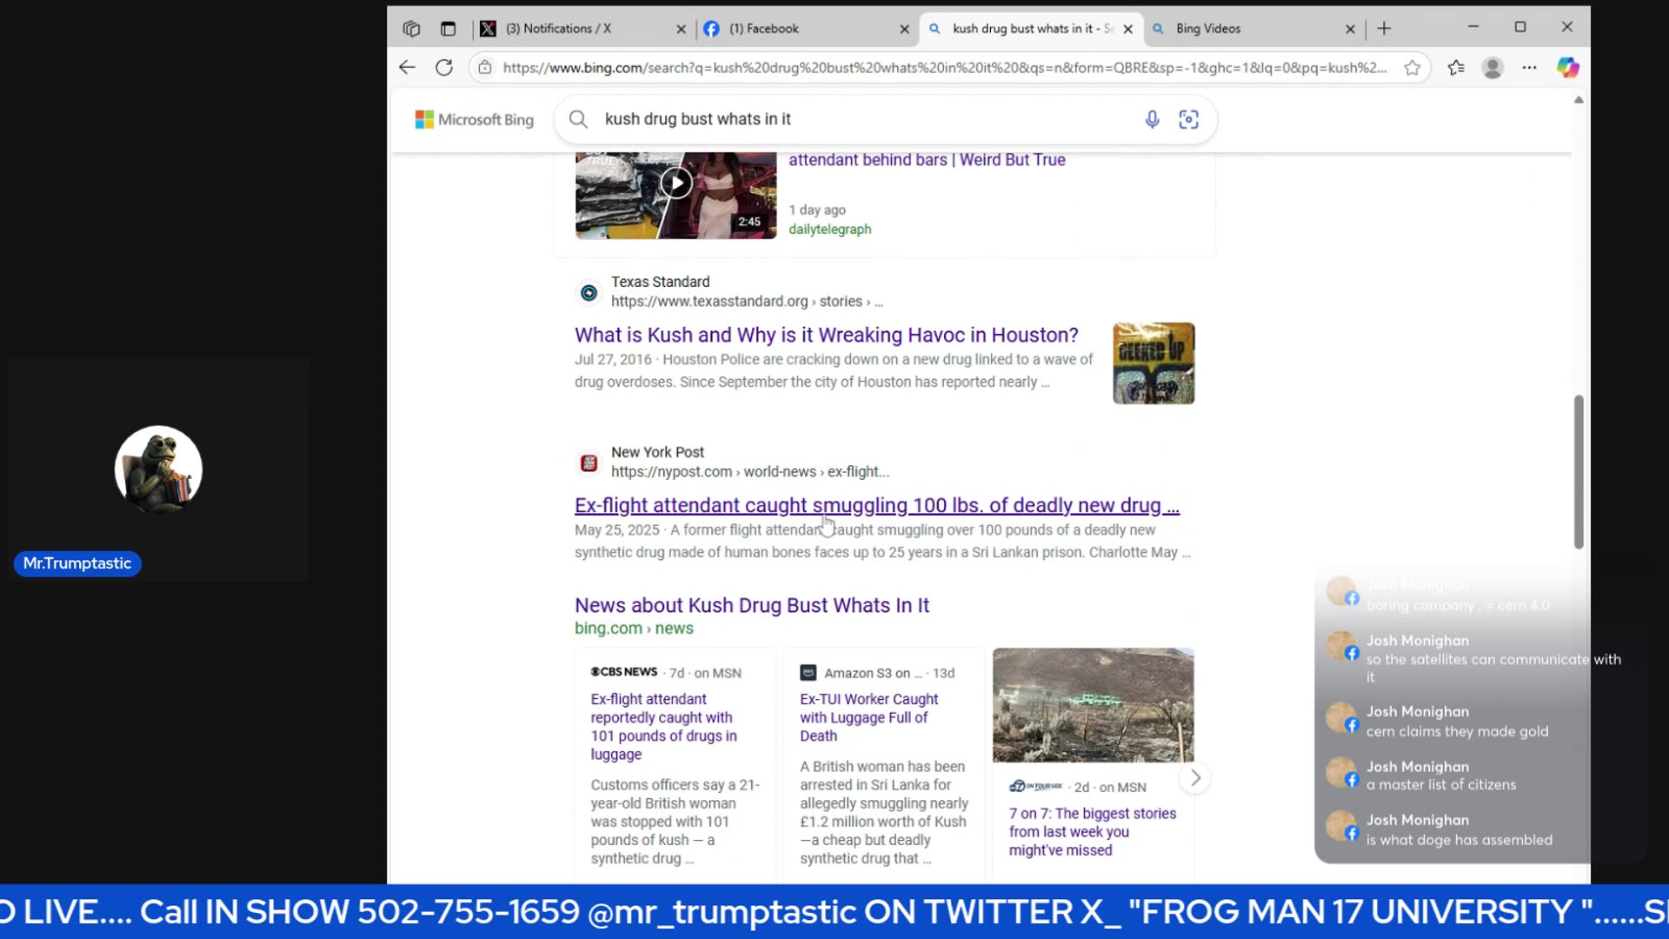Launch the Copilot sidebar icon
The height and width of the screenshot is (939, 1669).
[x=1567, y=68]
